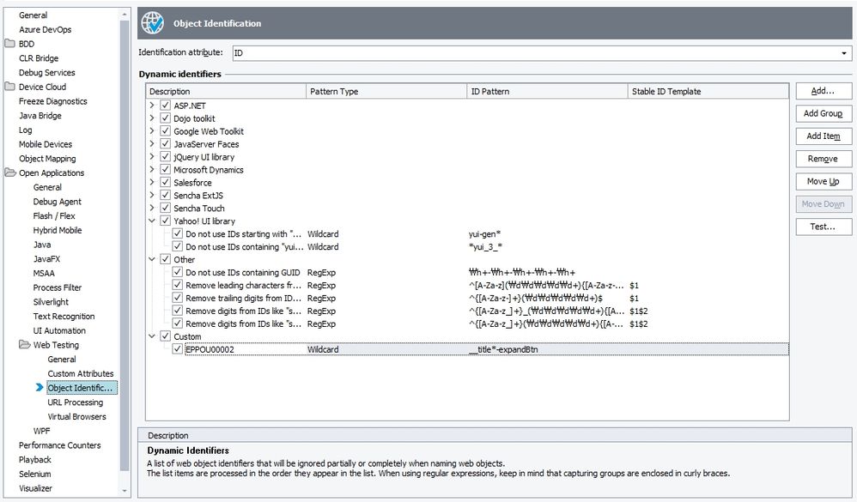Click the Web Testing folder icon
Screen dimensions: 857x502
coord(25,345)
